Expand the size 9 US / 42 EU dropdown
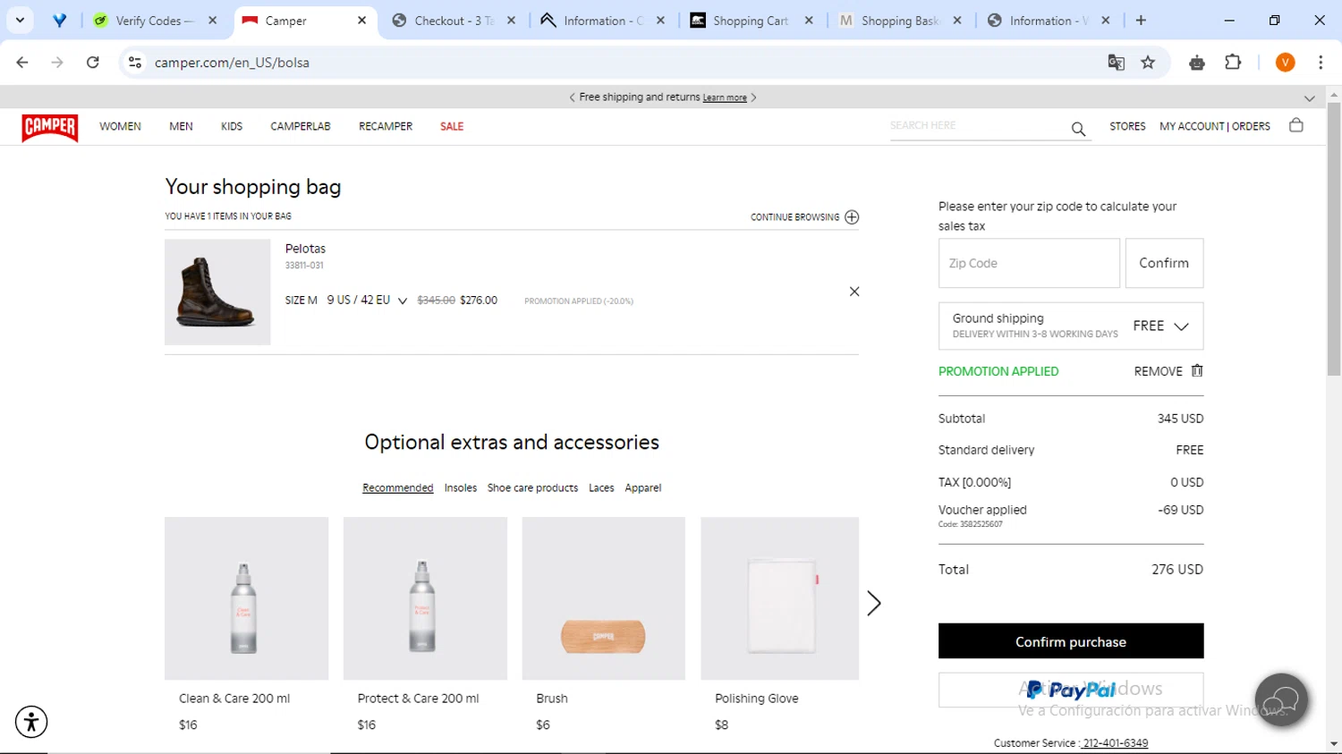 tap(403, 301)
